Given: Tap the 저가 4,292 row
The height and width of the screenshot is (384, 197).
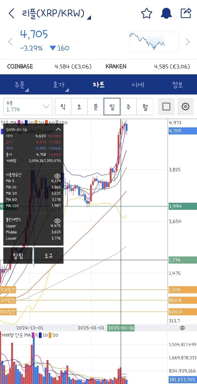Looking at the screenshot, I should [x=33, y=148].
